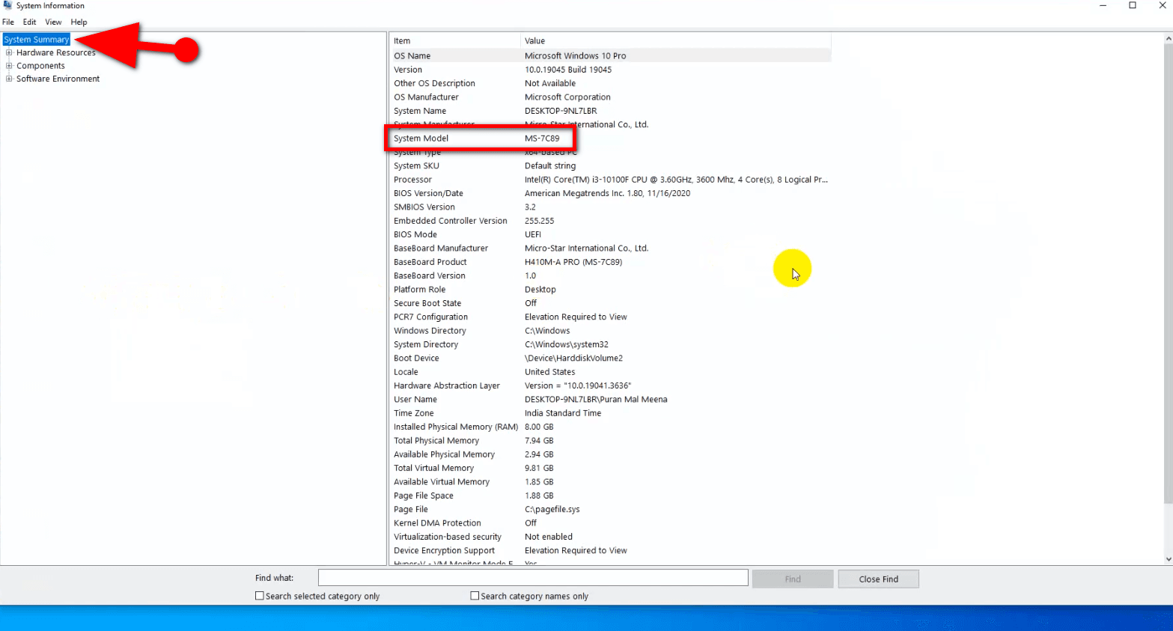Enable Search category names only checkbox

[475, 596]
